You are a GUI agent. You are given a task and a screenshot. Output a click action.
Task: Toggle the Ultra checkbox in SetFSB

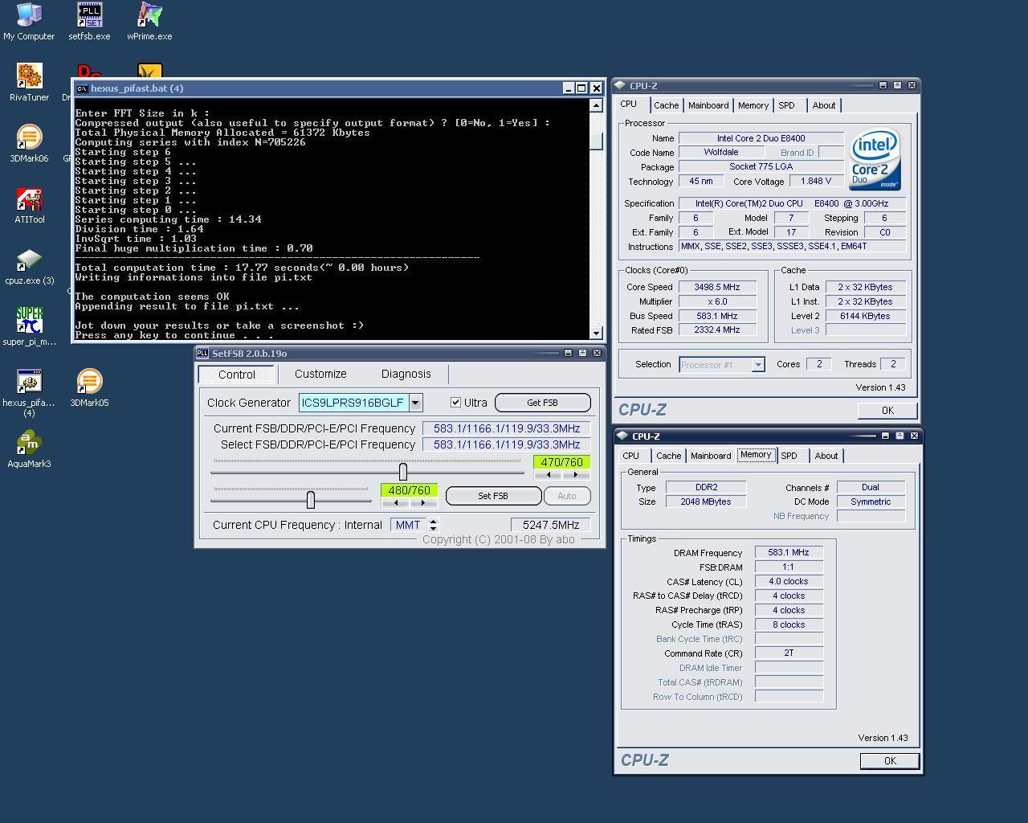(455, 402)
